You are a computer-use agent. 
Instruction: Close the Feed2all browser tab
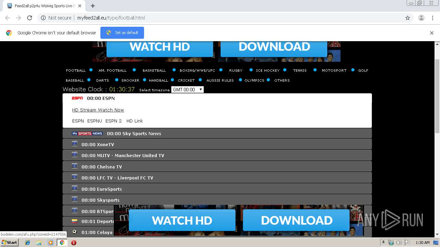(79, 6)
